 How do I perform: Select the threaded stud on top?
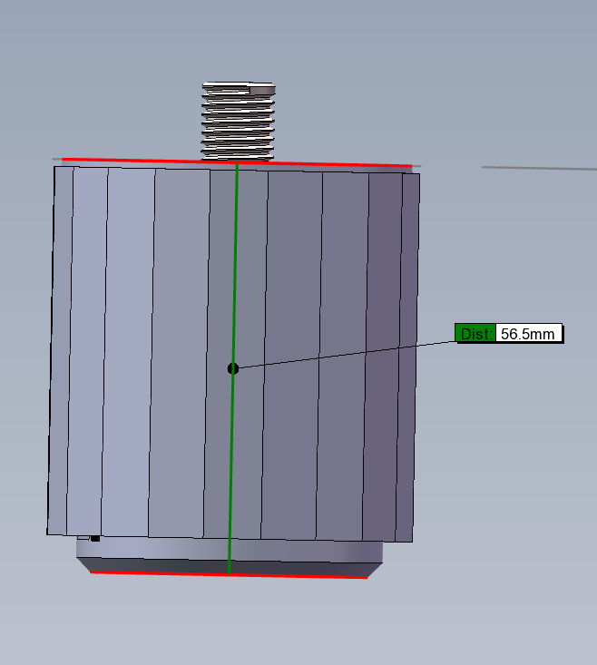click(238, 122)
